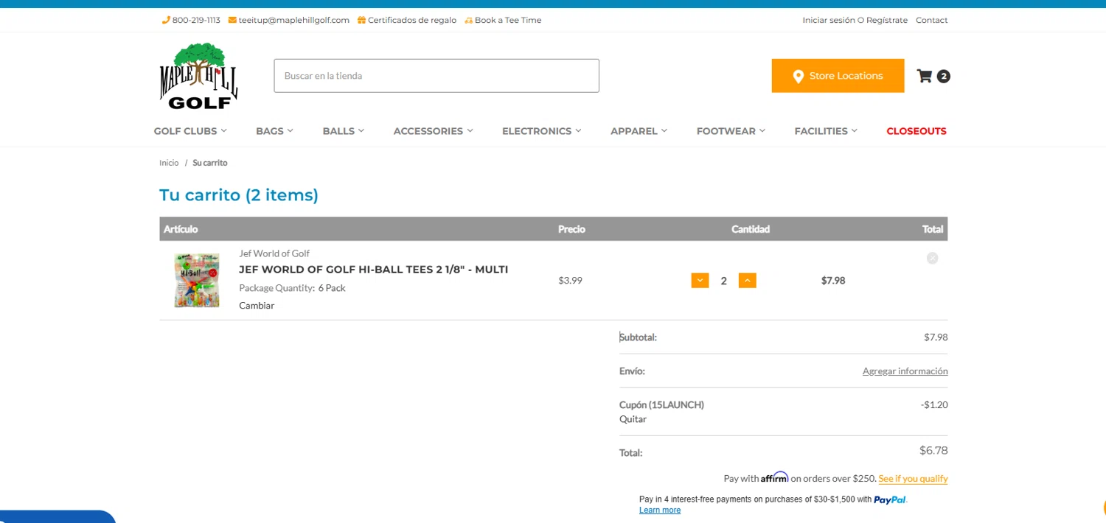
Task: Click the Maple Hill Golf logo
Action: pos(198,76)
